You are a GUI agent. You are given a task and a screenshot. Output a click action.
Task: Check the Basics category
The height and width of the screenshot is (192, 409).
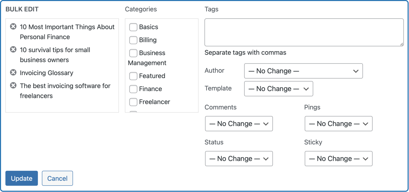pos(133,27)
